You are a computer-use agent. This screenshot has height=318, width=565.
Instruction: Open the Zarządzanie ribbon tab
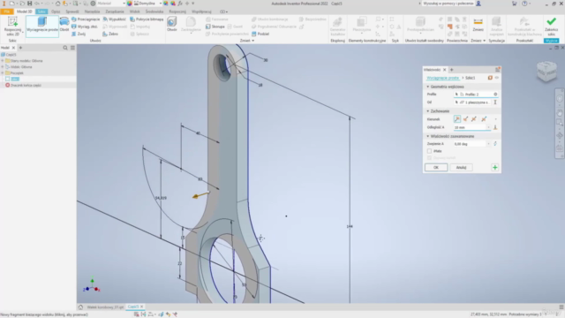pos(115,11)
